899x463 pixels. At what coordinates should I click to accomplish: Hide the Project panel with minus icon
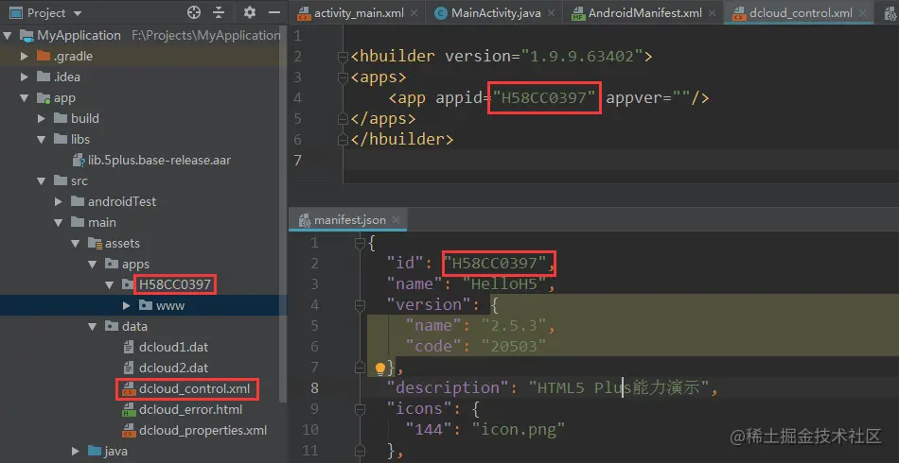pyautogui.click(x=274, y=12)
